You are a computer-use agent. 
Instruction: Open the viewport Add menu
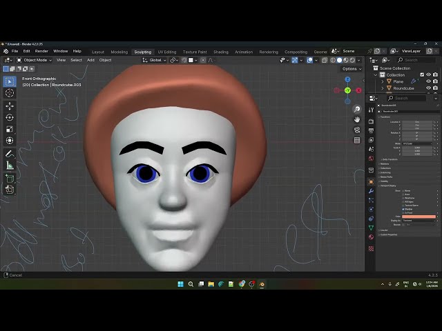point(90,60)
